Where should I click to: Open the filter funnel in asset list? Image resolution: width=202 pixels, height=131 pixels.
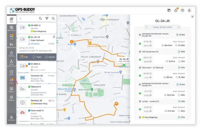[x=47, y=18]
